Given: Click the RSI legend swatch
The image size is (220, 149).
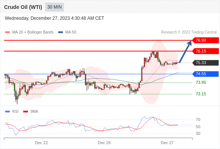Looking at the screenshot, I should pyautogui.click(x=7, y=112).
